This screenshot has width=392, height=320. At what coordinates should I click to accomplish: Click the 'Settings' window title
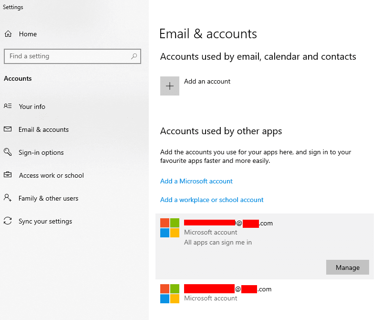(13, 7)
